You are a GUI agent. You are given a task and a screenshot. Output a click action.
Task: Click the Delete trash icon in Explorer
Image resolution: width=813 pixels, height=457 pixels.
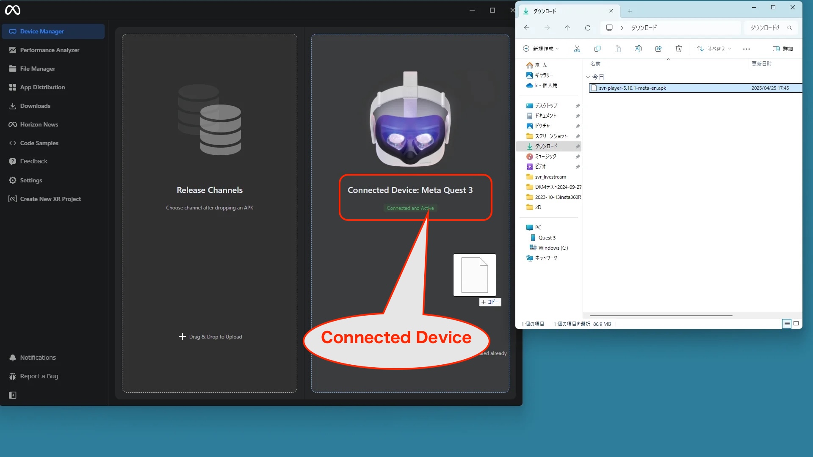tap(678, 49)
